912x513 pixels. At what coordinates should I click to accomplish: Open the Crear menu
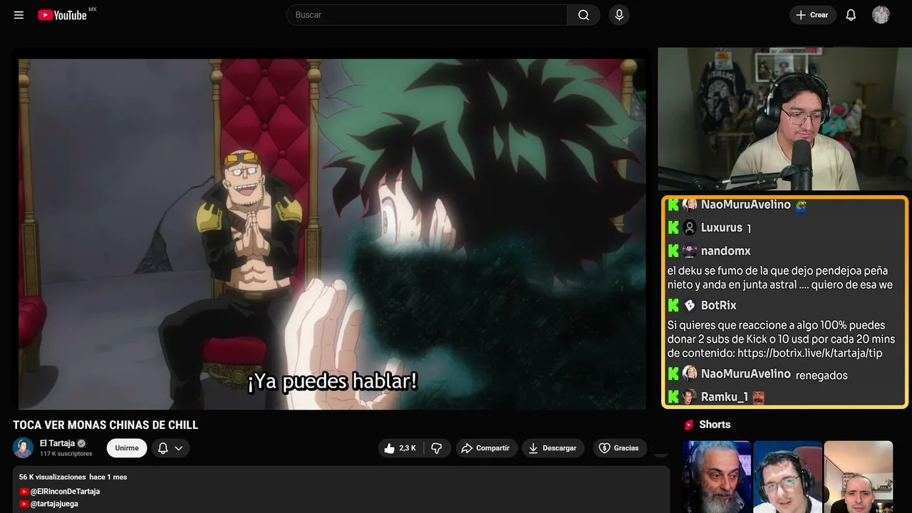coord(812,15)
